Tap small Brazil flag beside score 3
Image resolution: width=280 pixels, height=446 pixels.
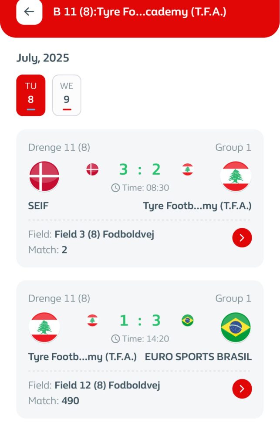[x=188, y=321]
